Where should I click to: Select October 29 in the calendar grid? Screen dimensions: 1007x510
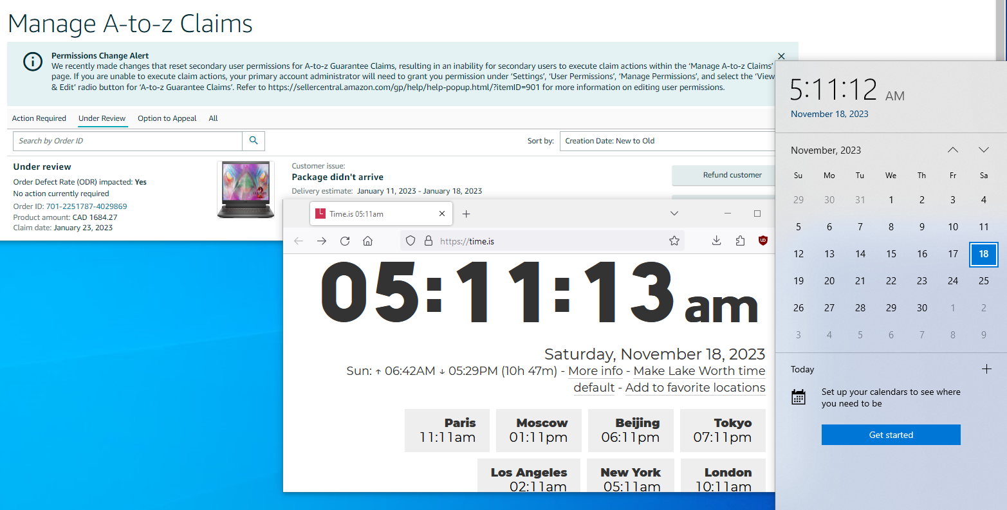point(799,200)
